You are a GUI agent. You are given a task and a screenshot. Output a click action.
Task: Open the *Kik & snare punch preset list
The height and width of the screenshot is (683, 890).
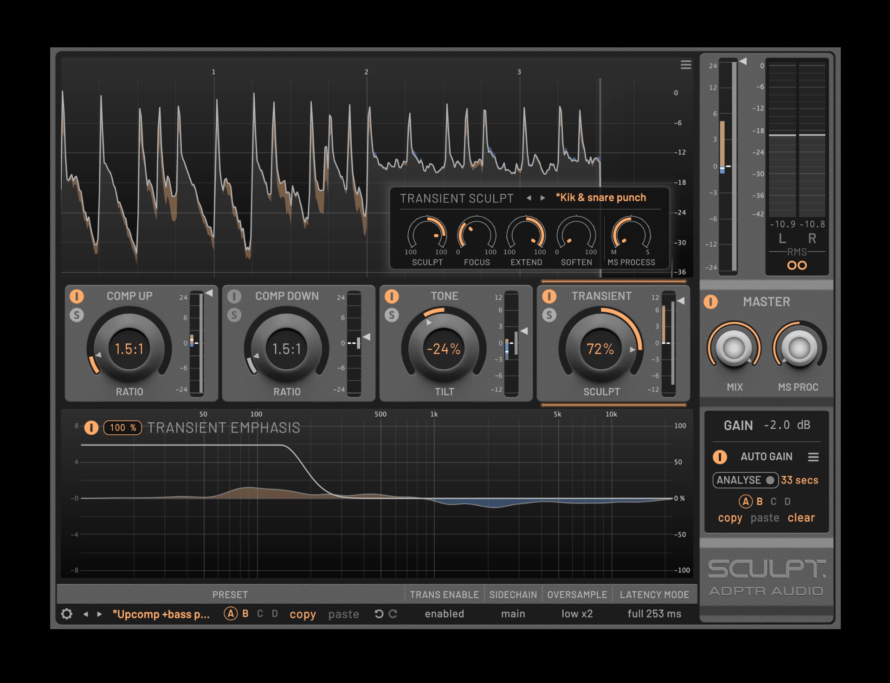(x=600, y=198)
